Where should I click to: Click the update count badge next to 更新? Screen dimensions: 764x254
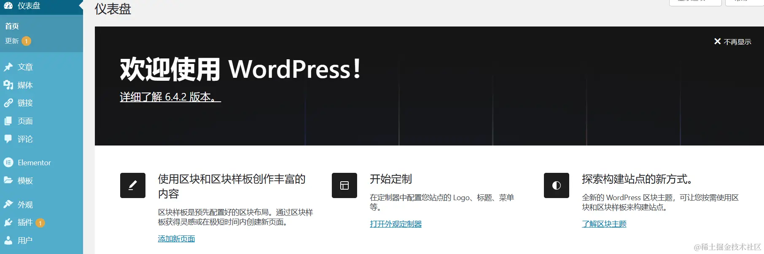click(x=26, y=41)
